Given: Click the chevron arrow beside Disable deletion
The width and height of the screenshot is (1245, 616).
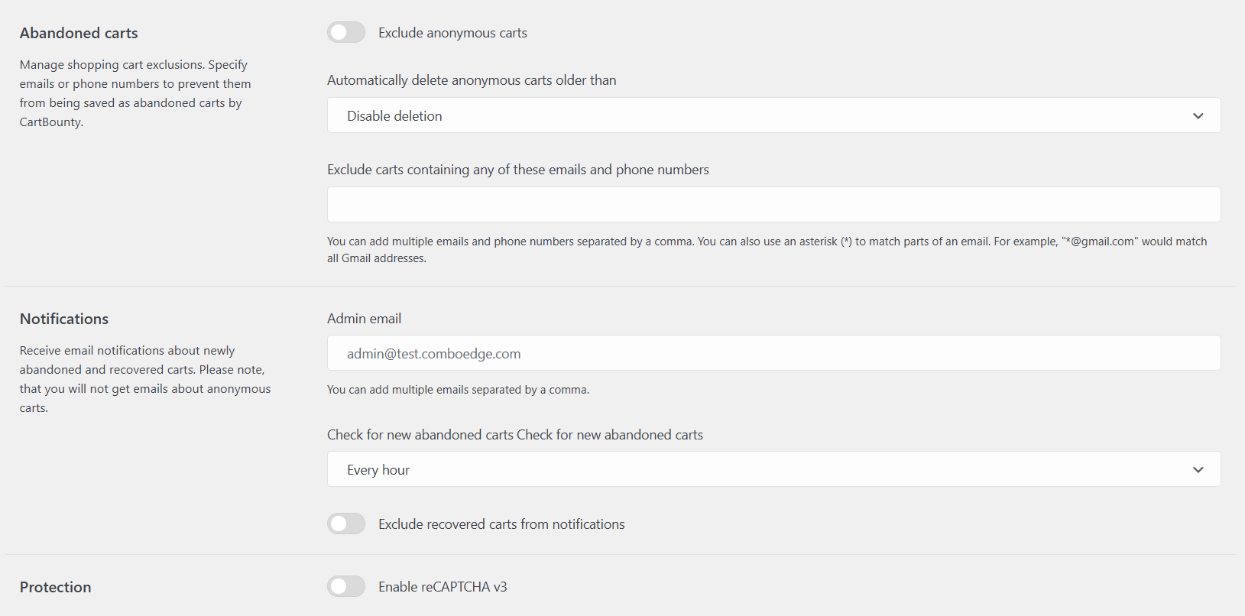Looking at the screenshot, I should click(1198, 116).
